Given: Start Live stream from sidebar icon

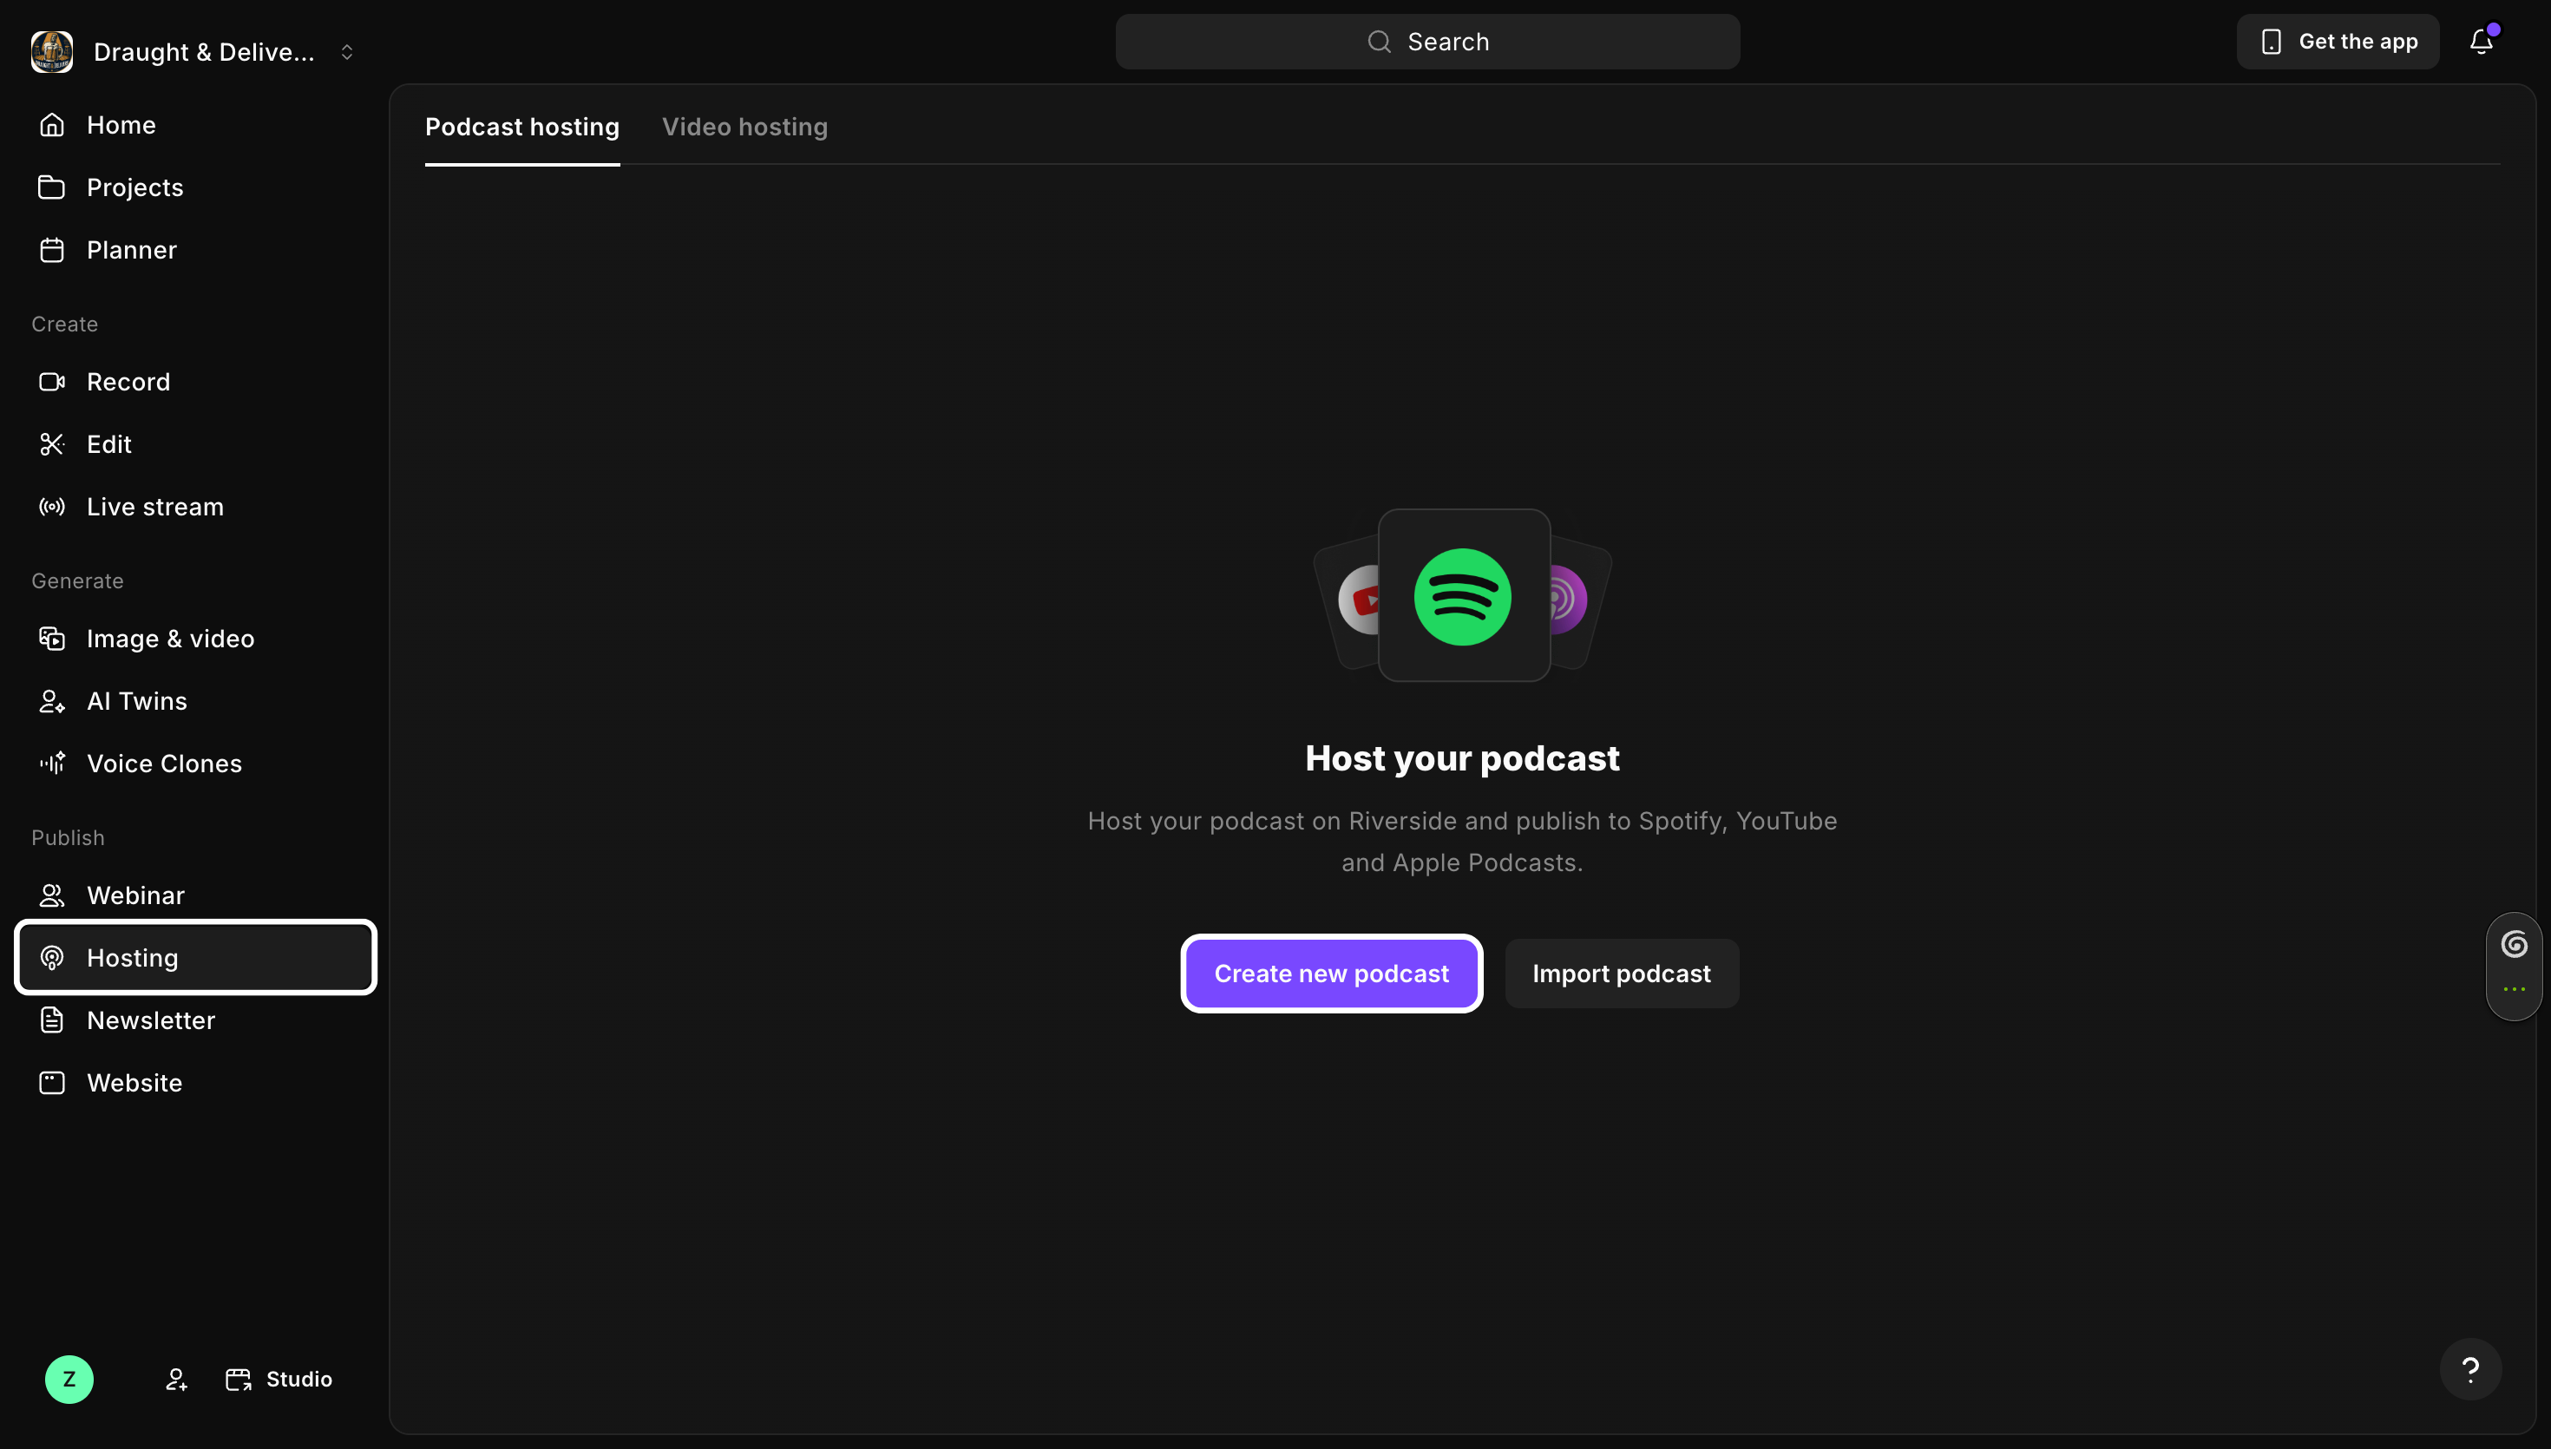Looking at the screenshot, I should pyautogui.click(x=52, y=507).
